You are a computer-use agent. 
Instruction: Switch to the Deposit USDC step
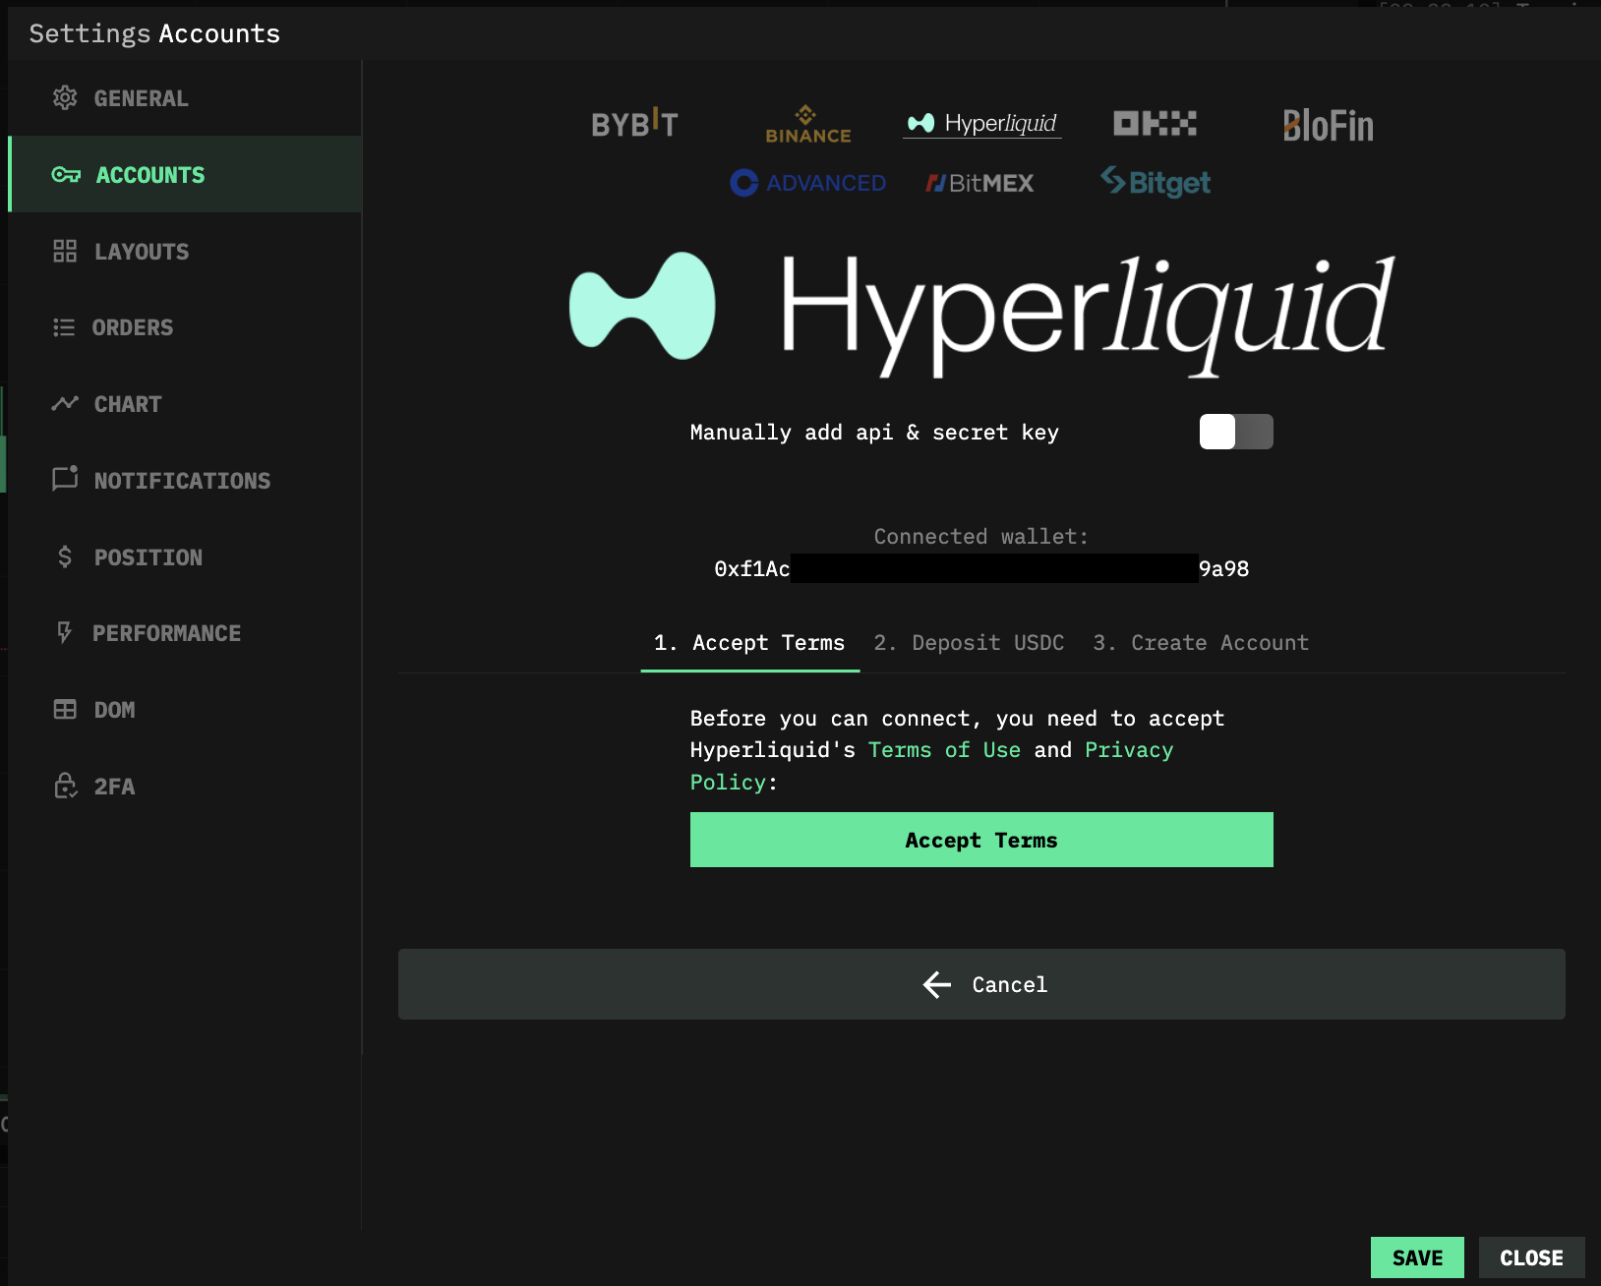[x=968, y=643]
